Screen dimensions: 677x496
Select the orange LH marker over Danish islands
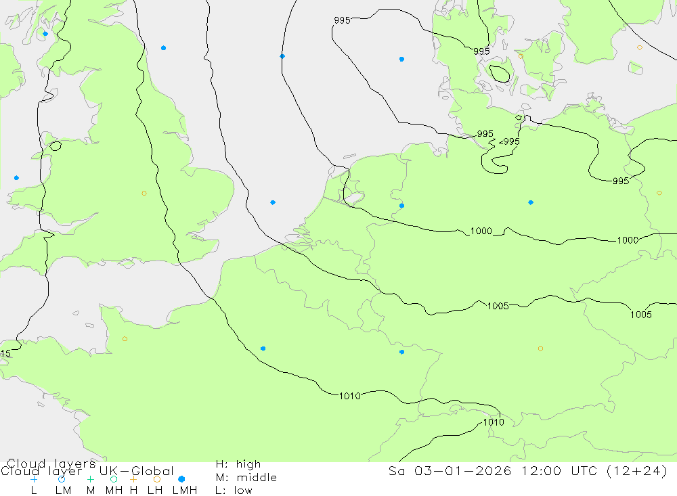[x=521, y=56]
